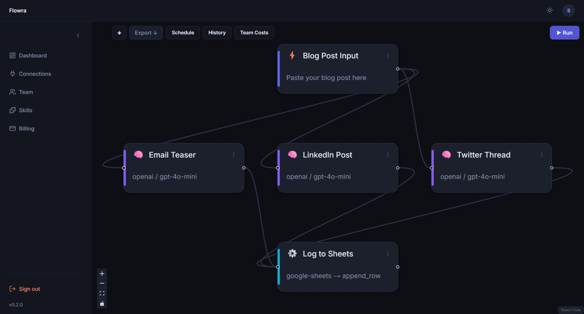Switch to the History view
This screenshot has width=584, height=314.
[x=217, y=33]
